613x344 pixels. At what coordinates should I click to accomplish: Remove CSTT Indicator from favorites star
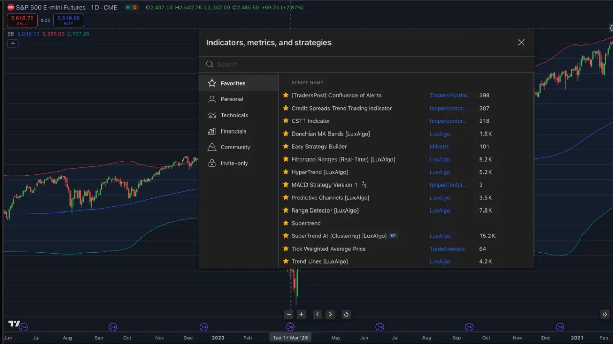286,121
